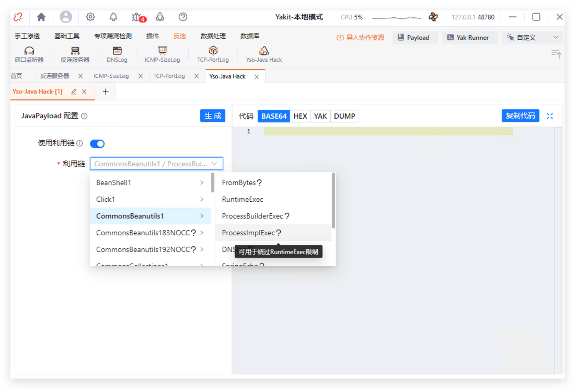The width and height of the screenshot is (575, 389).
Task: Click the Yakit logo icon
Action: click(x=18, y=17)
